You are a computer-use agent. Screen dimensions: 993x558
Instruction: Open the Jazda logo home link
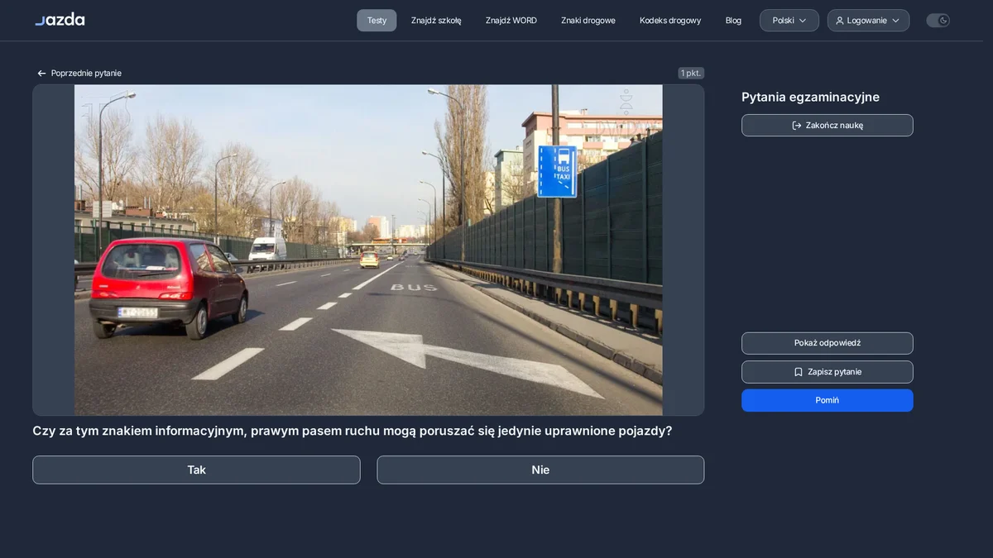coord(60,20)
